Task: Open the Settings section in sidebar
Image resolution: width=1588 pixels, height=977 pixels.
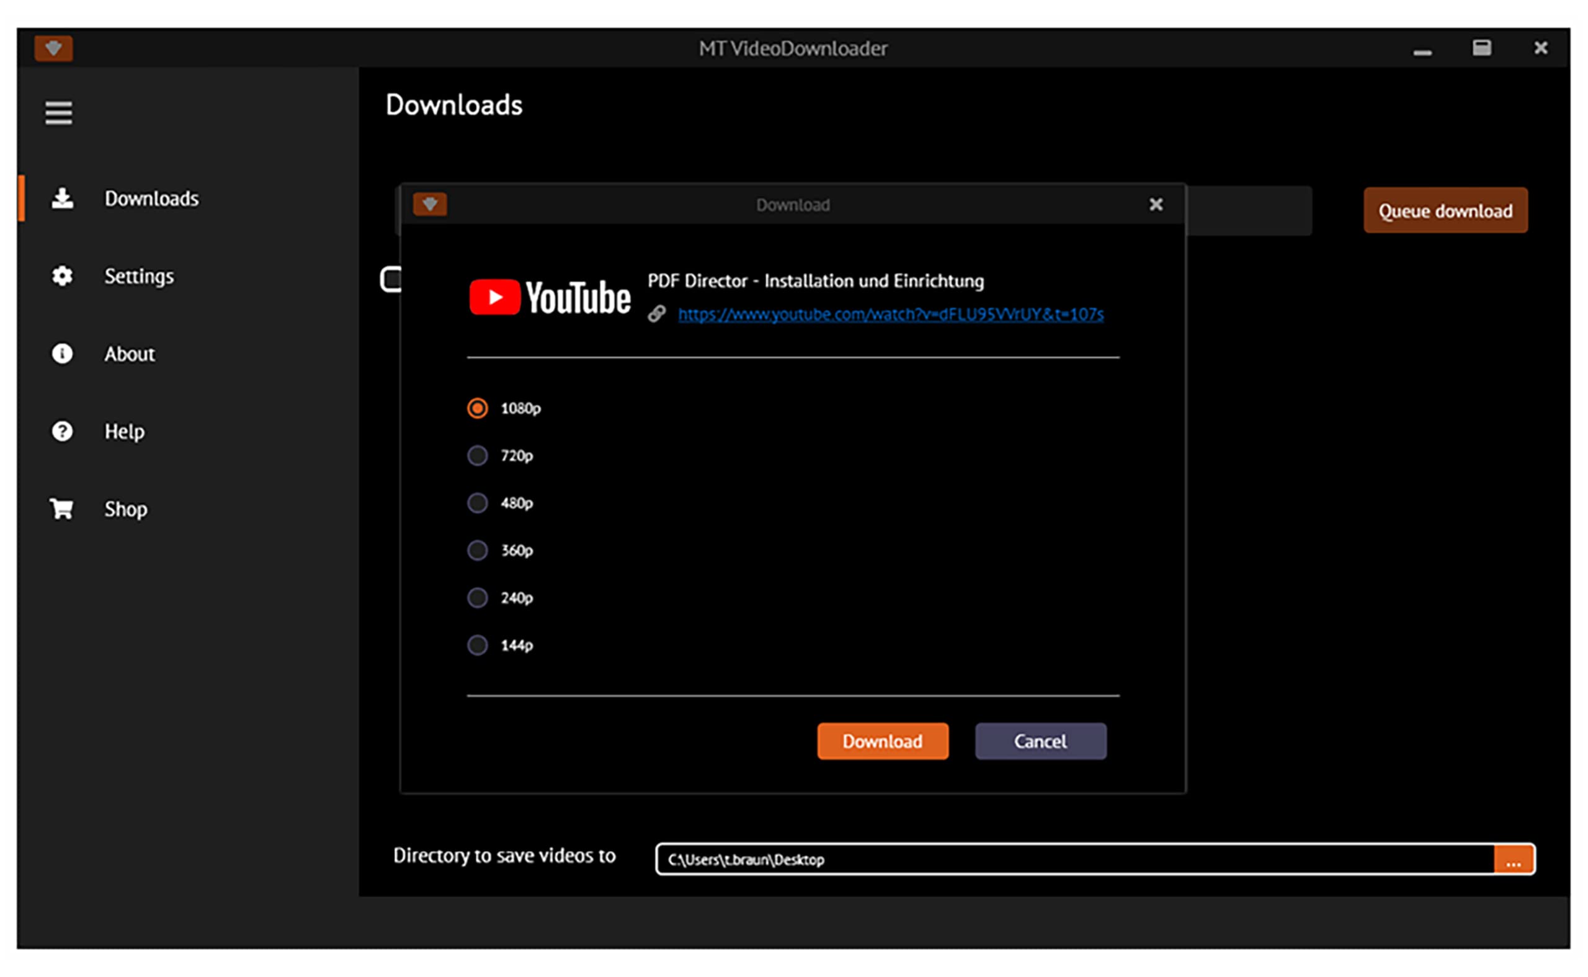Action: coord(139,277)
